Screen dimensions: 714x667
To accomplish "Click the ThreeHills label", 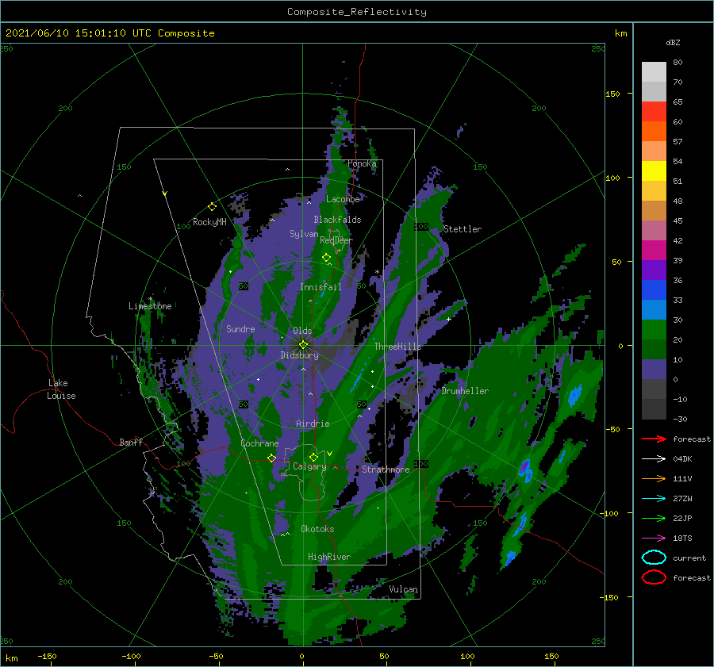I will tap(397, 347).
